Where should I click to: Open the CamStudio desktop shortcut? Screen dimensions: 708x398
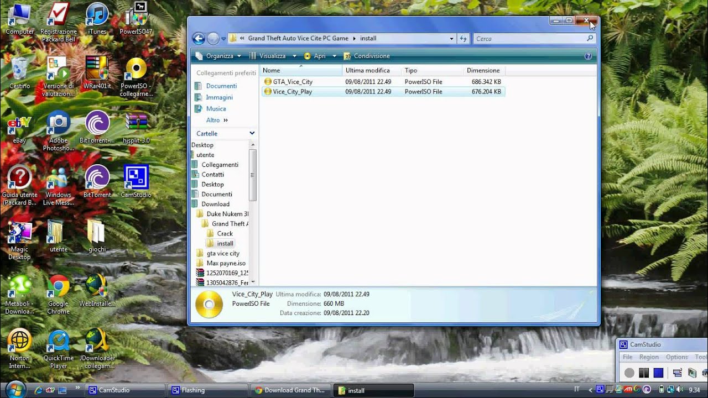pyautogui.click(x=136, y=181)
